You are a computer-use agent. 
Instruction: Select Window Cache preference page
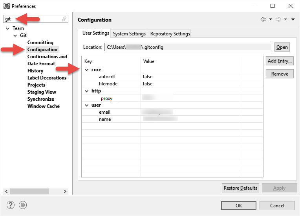[x=44, y=106]
